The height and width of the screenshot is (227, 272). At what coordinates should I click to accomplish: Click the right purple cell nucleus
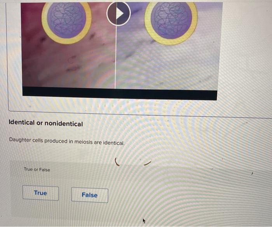coord(171,21)
